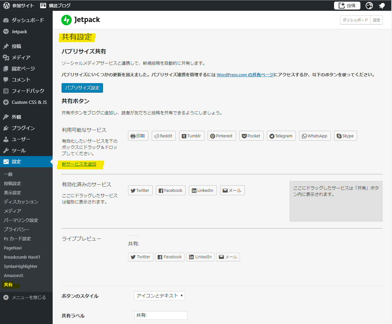Image resolution: width=392 pixels, height=324 pixels.
Task: Click Facebook share button in live preview
Action: 170,257
